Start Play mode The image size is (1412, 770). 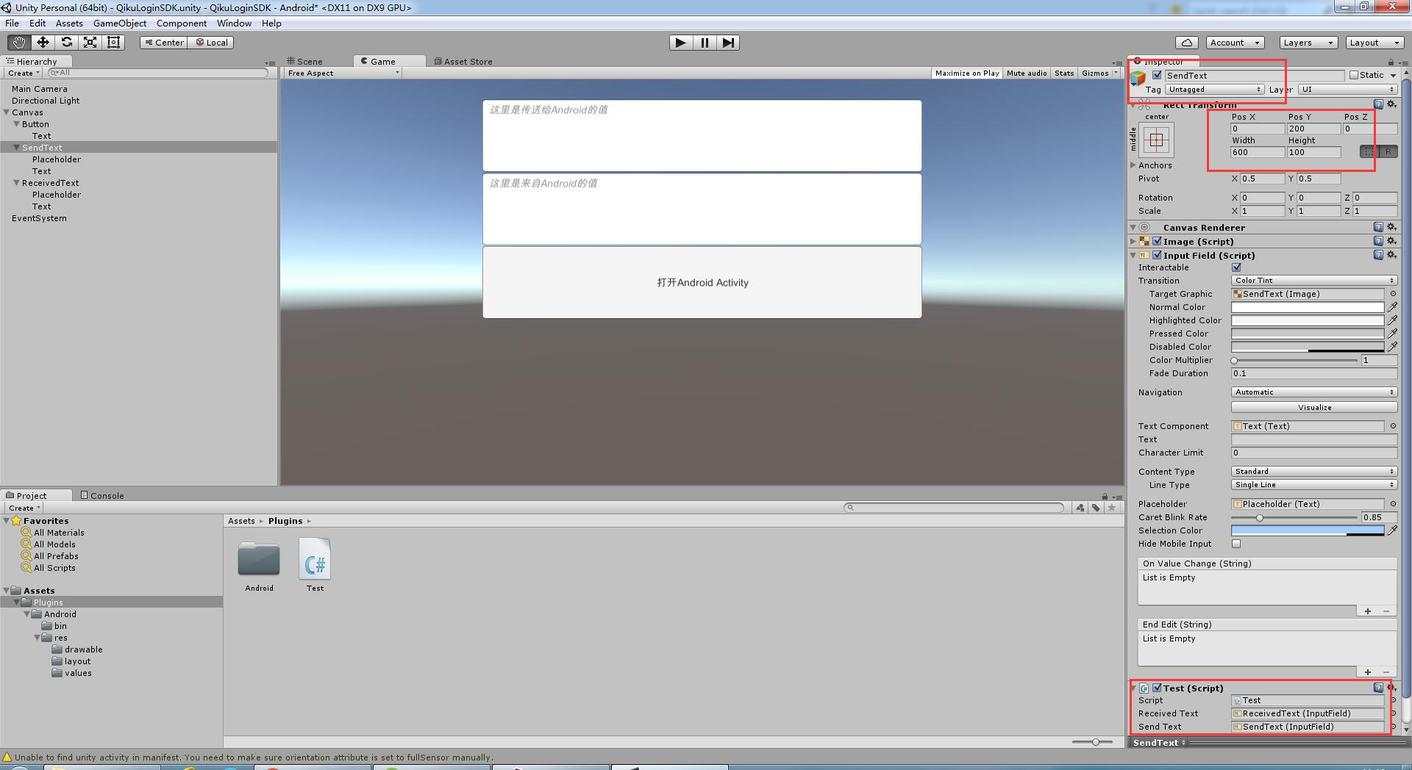[x=681, y=43]
